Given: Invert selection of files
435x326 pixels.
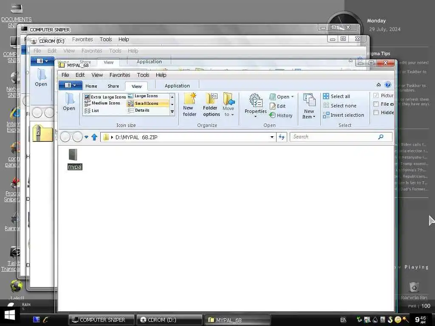Looking at the screenshot, I should coord(343,115).
